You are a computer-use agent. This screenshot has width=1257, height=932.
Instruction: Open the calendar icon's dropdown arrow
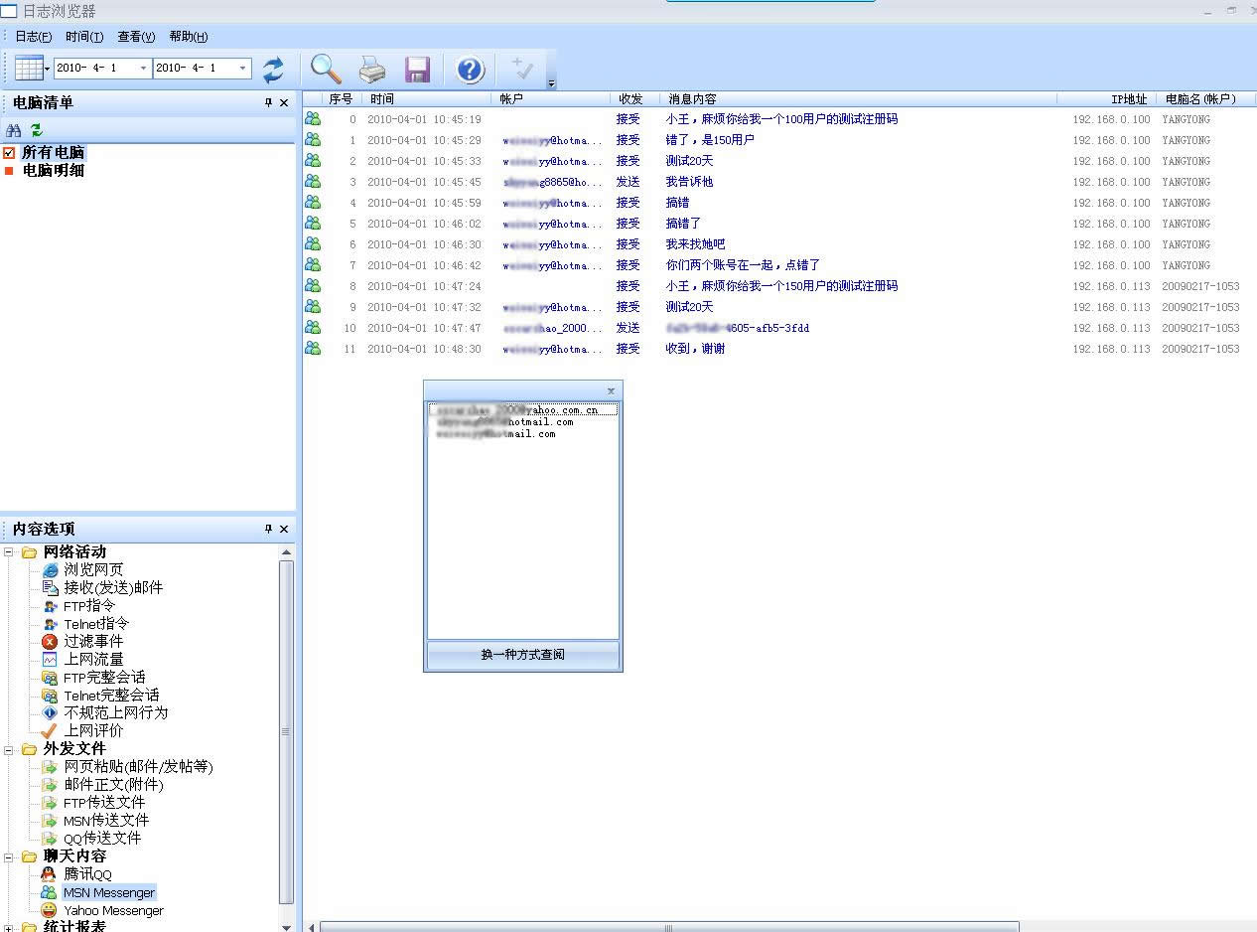point(47,70)
